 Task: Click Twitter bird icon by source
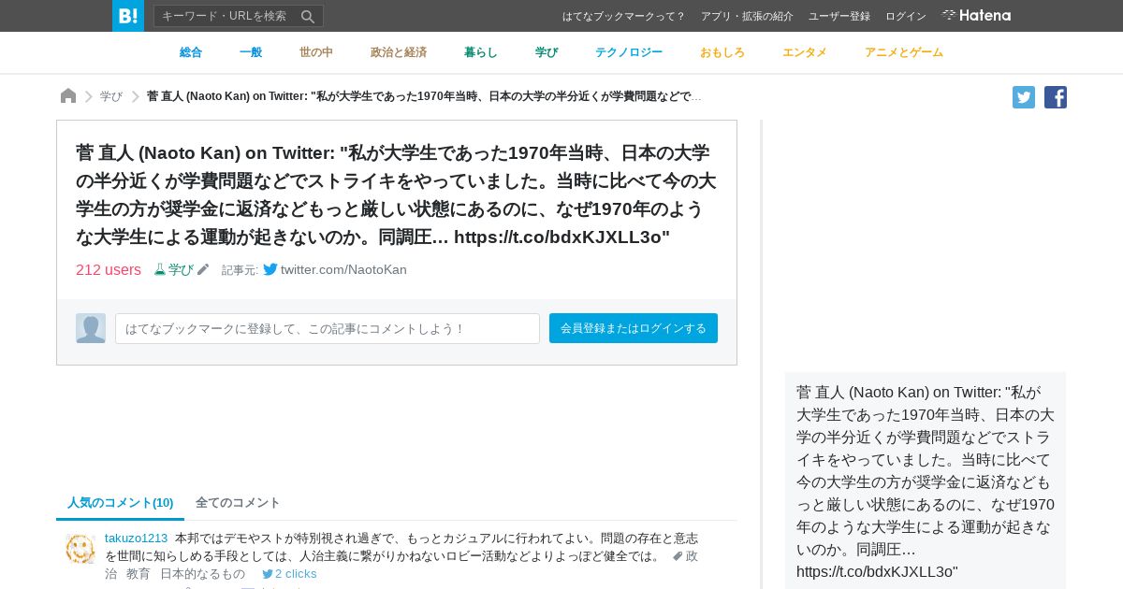[270, 269]
